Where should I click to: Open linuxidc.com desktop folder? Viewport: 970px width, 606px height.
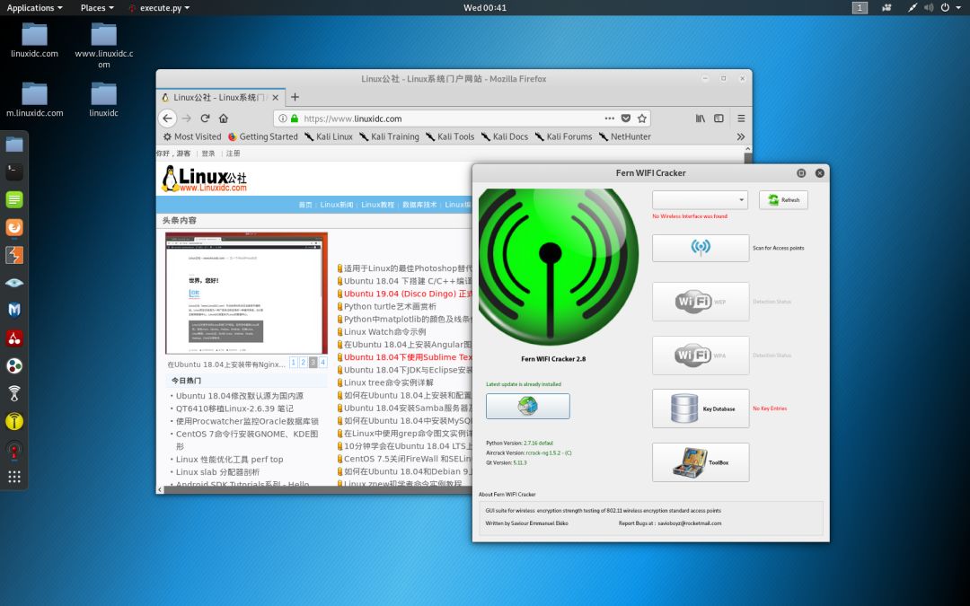(x=35, y=40)
